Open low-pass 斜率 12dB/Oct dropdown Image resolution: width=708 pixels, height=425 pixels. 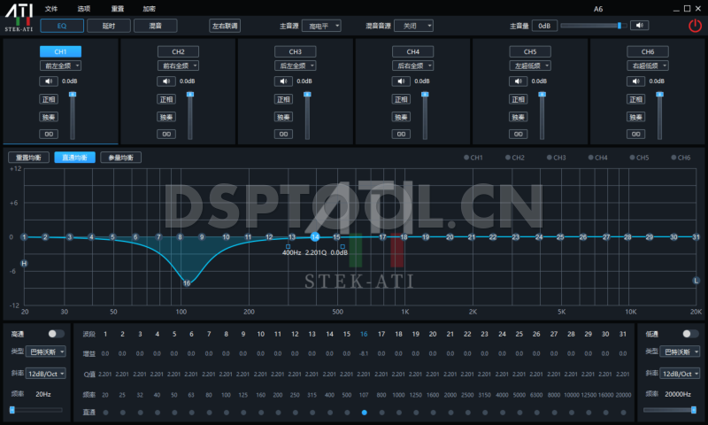tap(680, 374)
